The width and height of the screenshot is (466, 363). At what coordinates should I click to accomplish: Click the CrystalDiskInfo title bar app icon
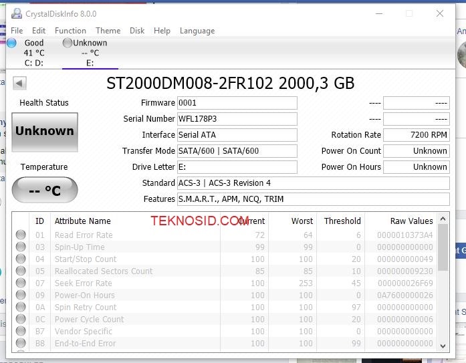(x=17, y=13)
